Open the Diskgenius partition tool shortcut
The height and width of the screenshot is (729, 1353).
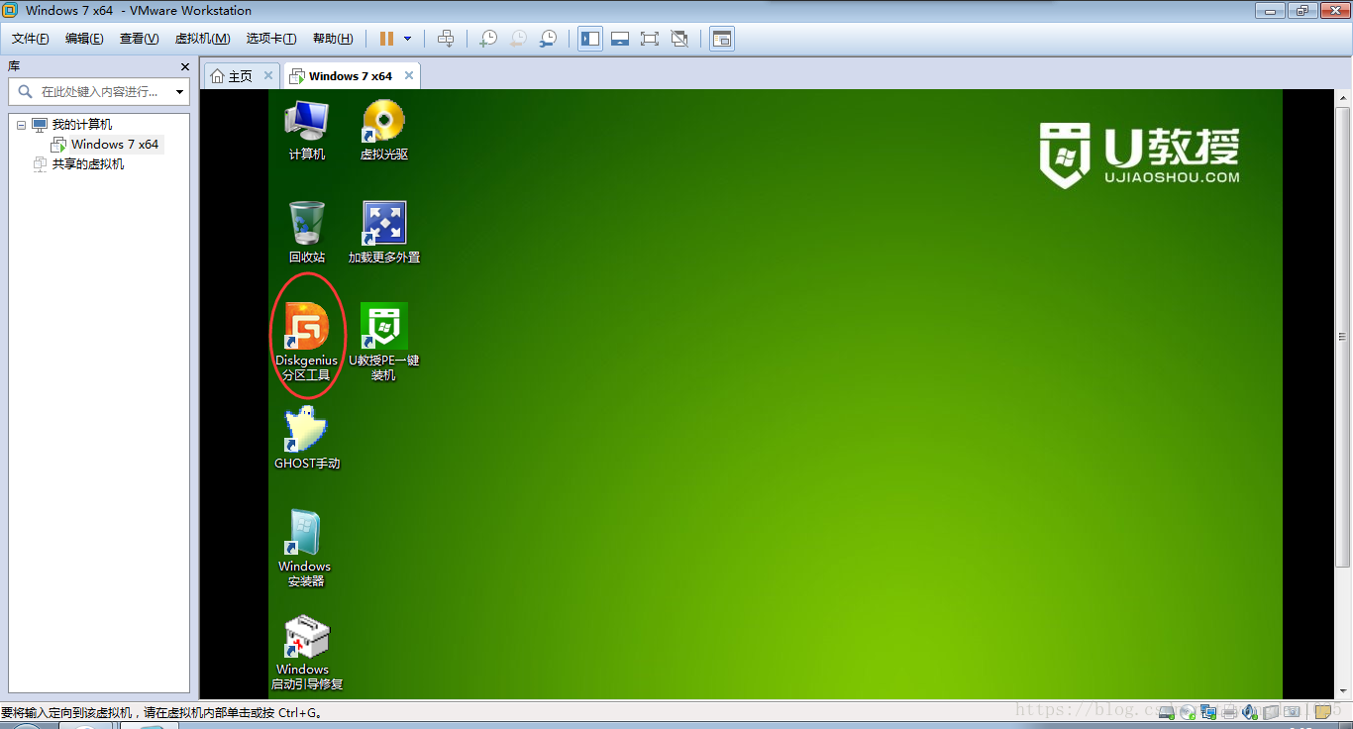tap(306, 341)
